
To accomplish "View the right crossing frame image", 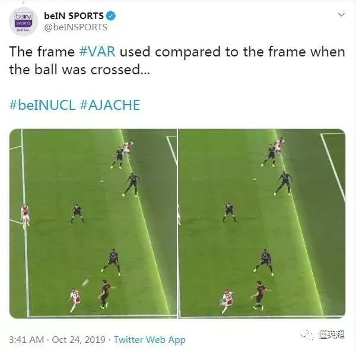I will click(262, 223).
